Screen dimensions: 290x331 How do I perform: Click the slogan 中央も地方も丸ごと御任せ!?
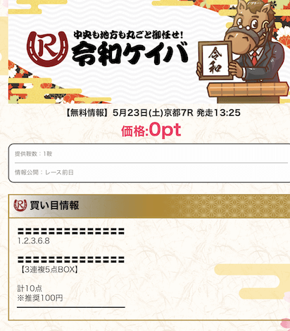click(x=128, y=35)
